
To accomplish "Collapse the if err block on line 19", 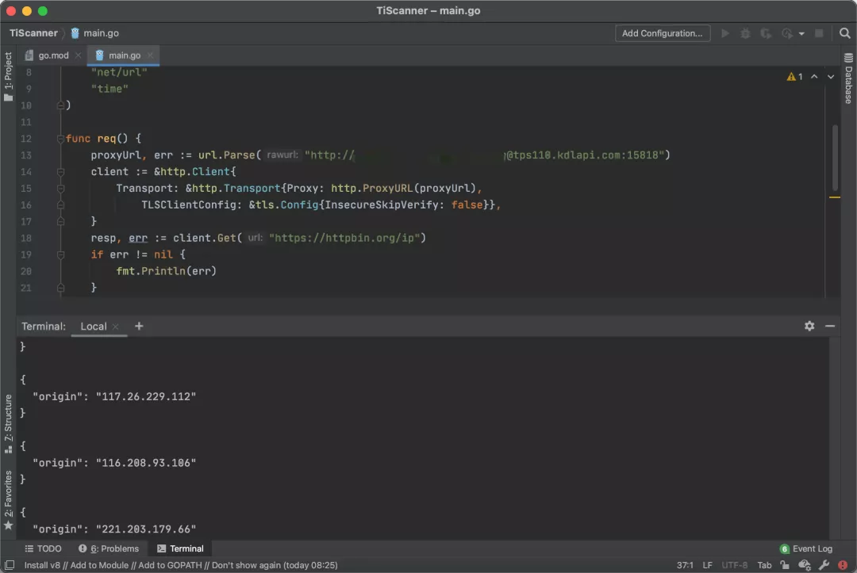I will point(60,255).
